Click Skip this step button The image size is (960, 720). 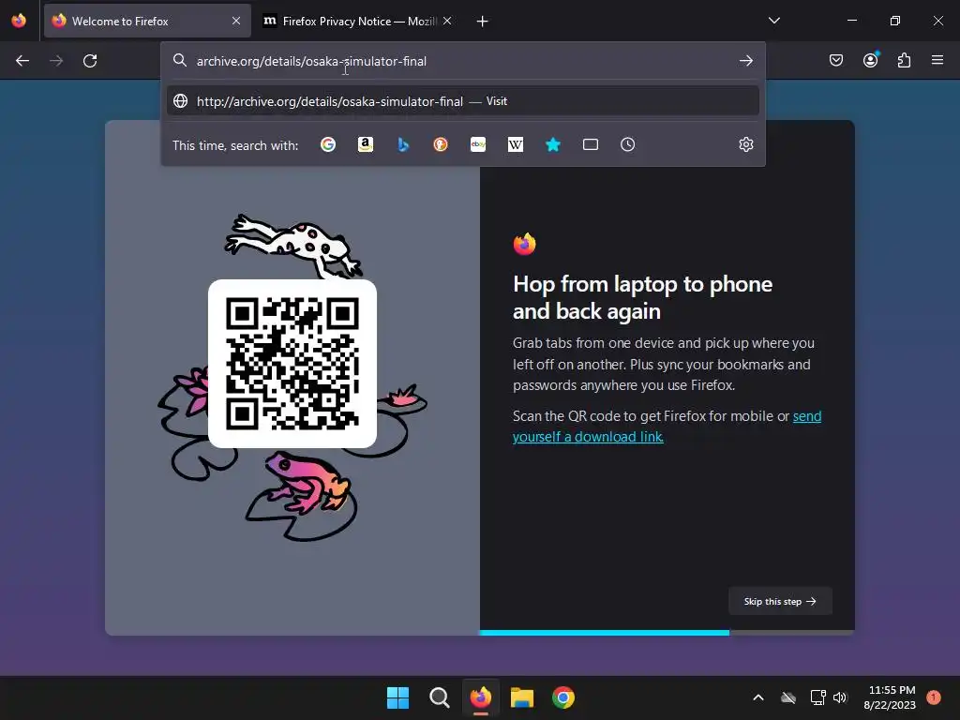(x=780, y=601)
